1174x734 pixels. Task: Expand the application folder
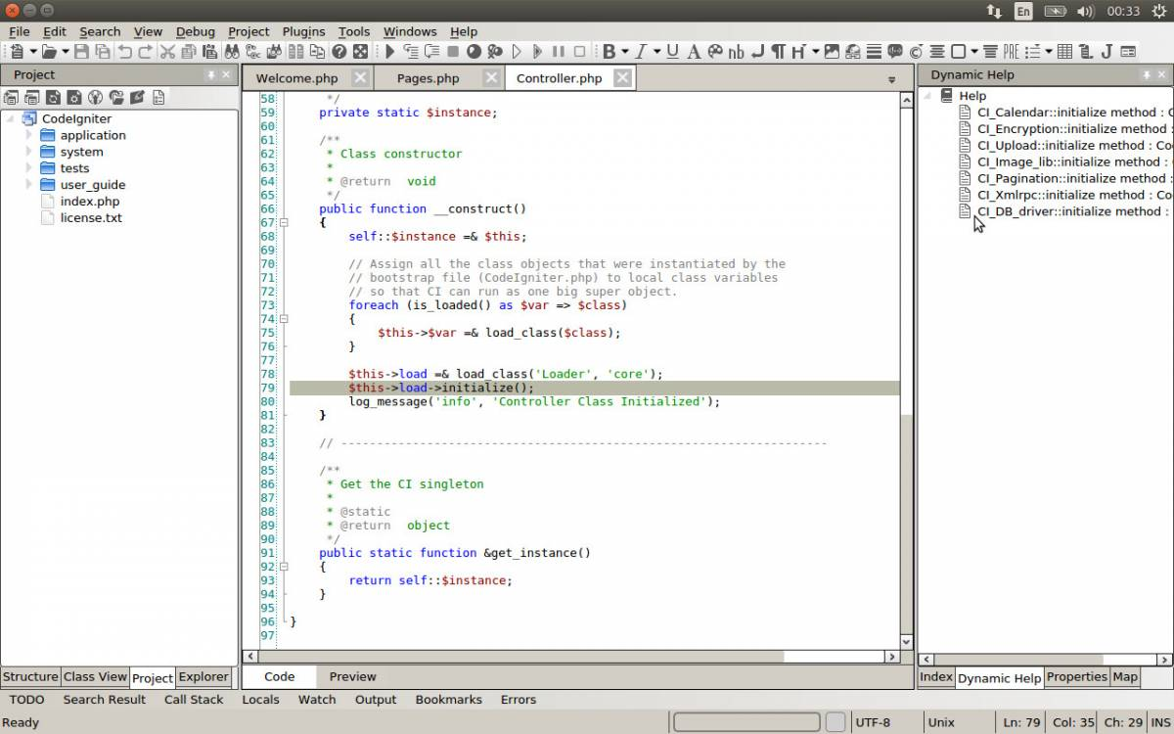pos(29,135)
